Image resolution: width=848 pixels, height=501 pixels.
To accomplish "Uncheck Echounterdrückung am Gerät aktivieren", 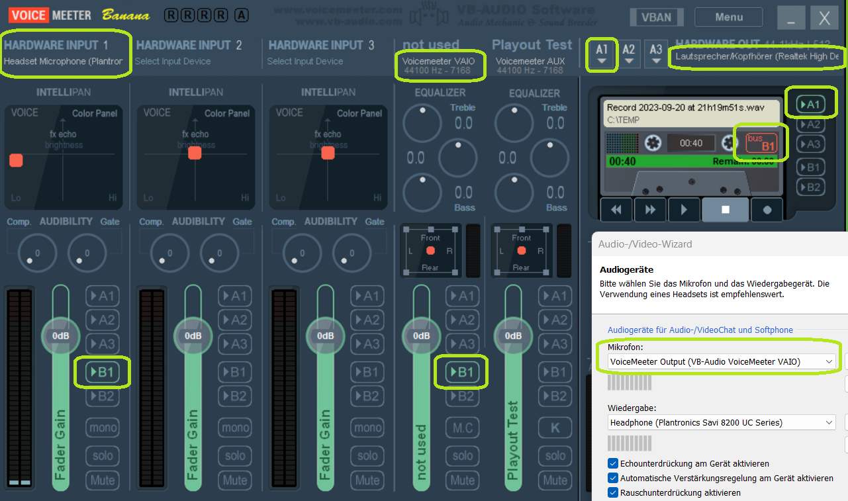I will coord(612,463).
